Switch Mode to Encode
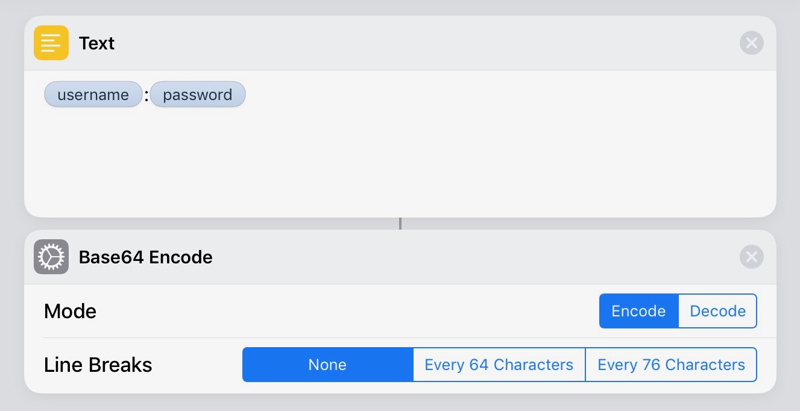 (638, 311)
